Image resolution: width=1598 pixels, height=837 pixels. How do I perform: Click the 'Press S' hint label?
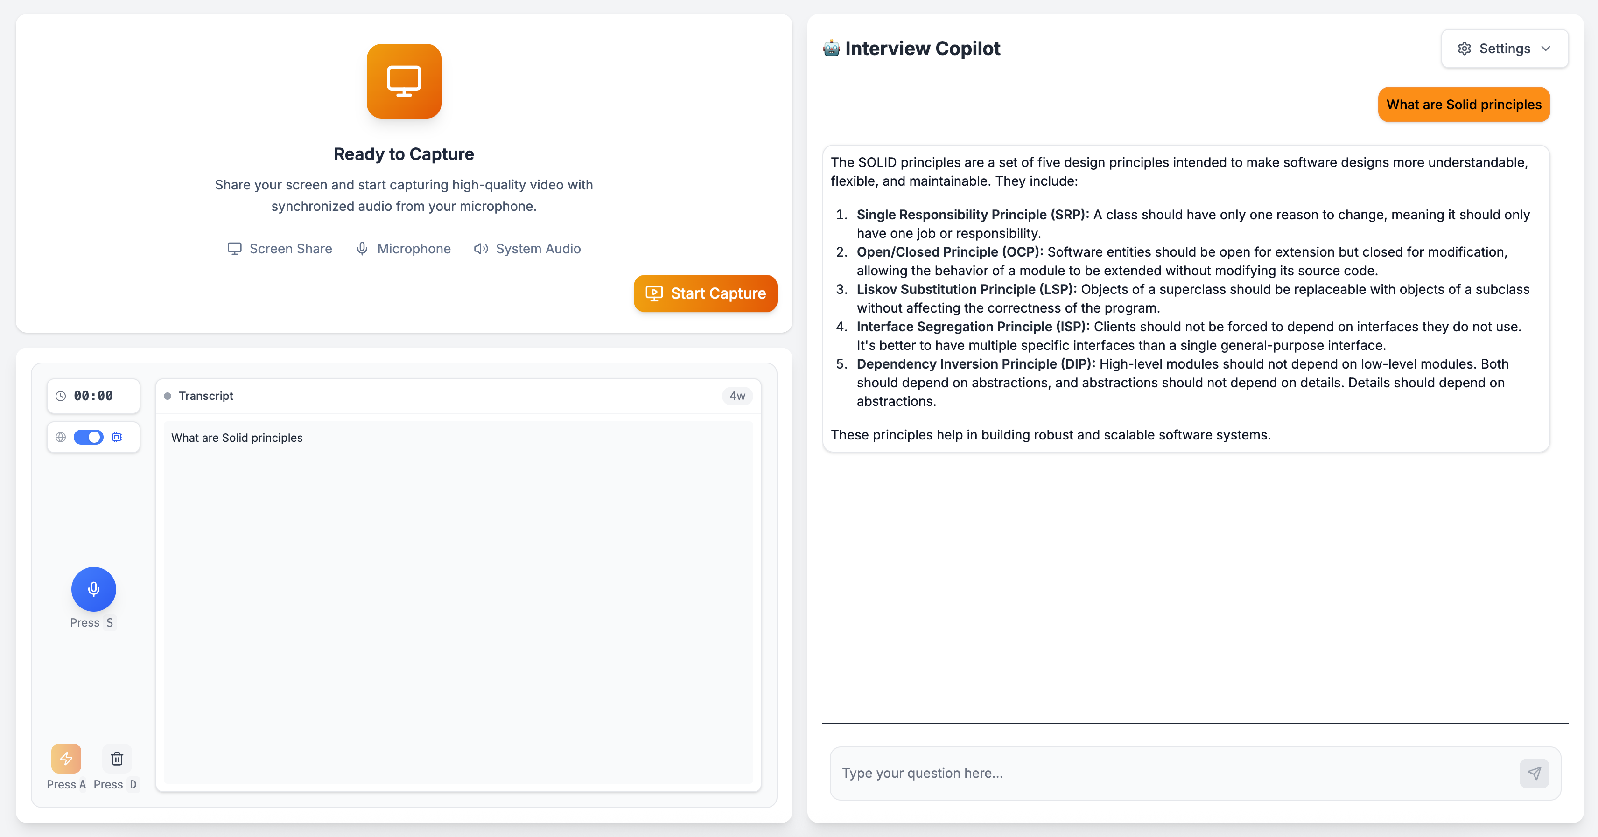(92, 622)
